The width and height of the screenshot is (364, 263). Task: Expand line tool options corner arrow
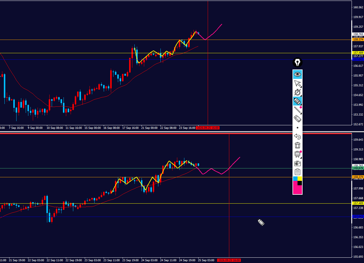point(301,113)
